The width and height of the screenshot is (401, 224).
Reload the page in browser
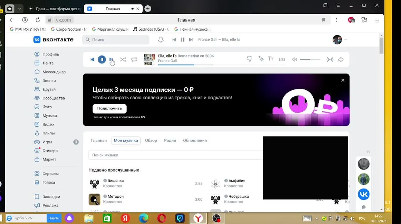(x=38, y=20)
